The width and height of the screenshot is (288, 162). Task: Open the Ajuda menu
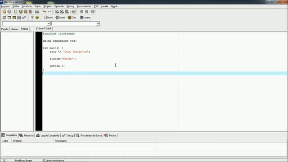114,6
